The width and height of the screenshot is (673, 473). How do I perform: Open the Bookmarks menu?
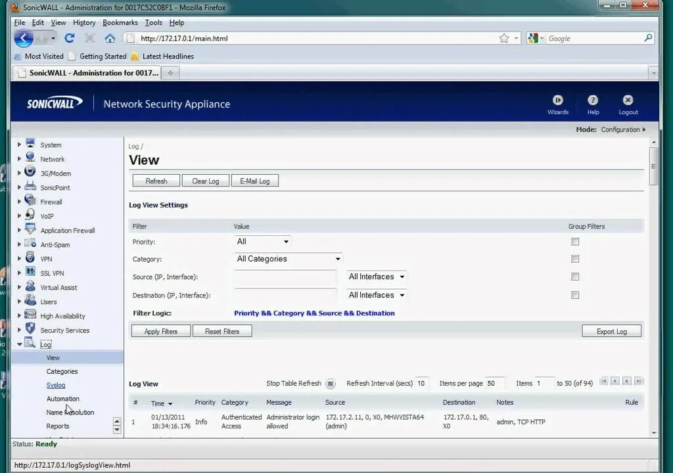tap(120, 23)
